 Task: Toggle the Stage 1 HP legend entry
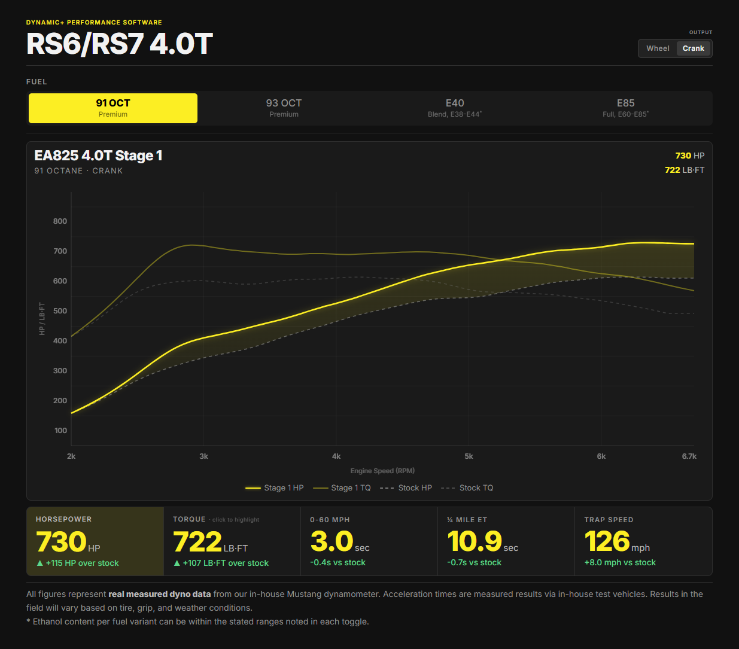275,488
